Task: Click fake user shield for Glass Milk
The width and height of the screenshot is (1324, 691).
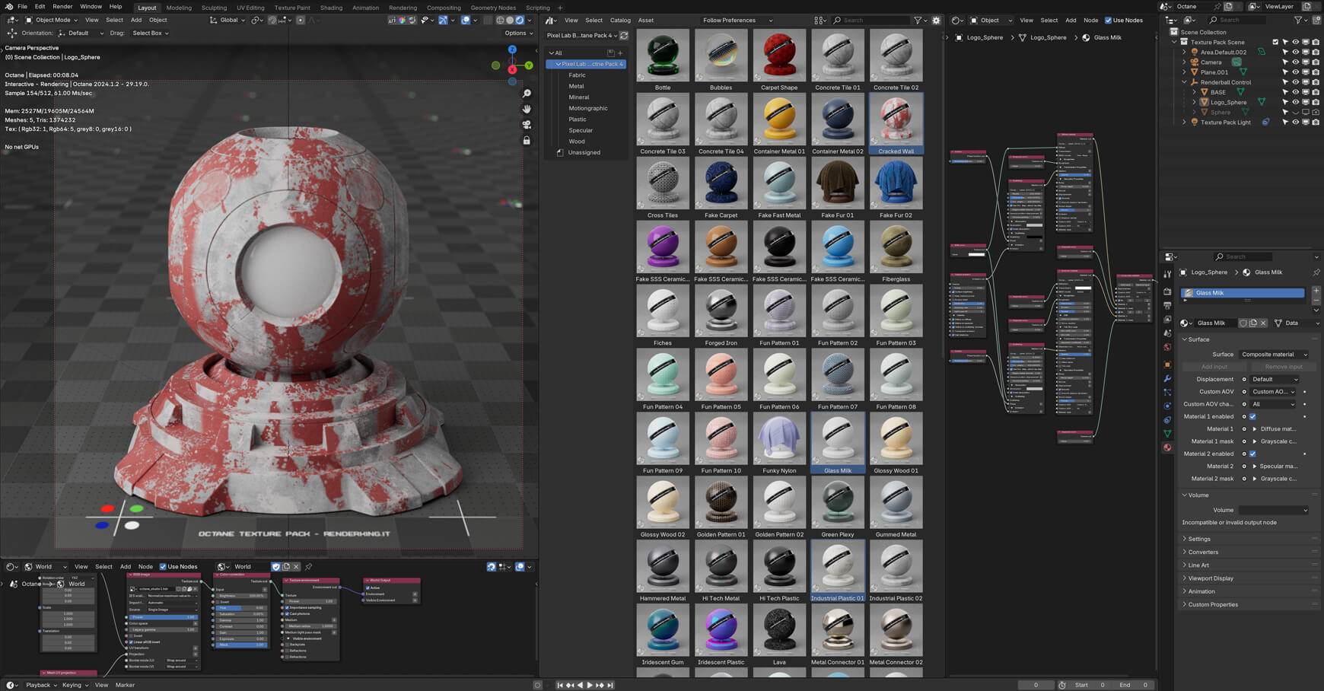Action: [1243, 323]
